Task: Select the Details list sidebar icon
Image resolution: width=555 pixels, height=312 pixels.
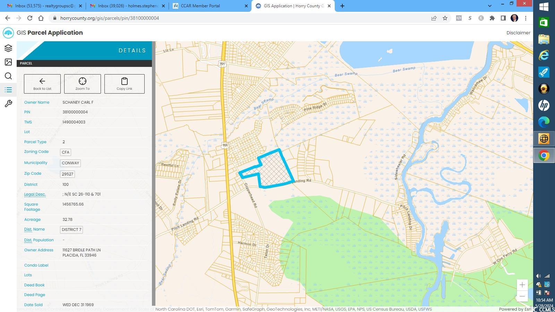Action: (8, 90)
